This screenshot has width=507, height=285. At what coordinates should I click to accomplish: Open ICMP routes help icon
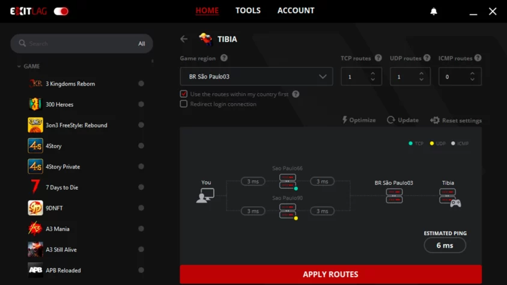point(478,58)
